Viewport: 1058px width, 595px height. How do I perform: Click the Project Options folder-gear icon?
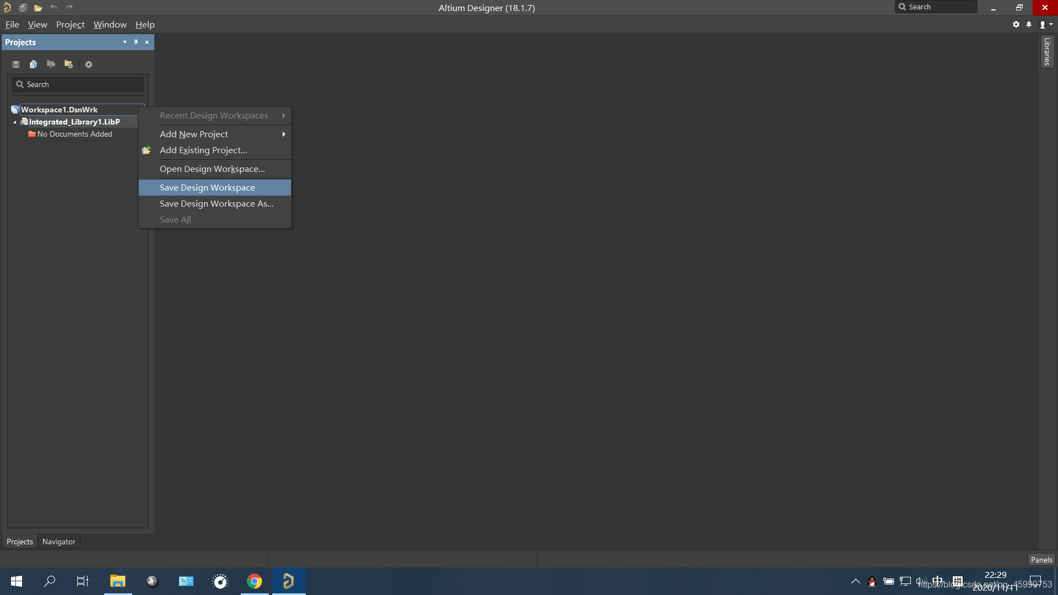click(x=68, y=64)
